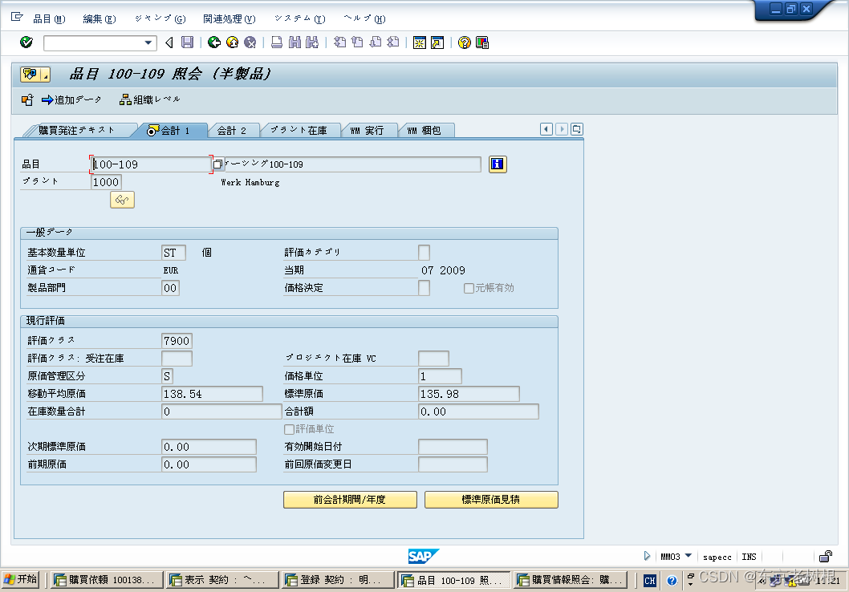849x592 pixels.
Task: Click the 標準原価 field 135.98
Action: [x=469, y=394]
